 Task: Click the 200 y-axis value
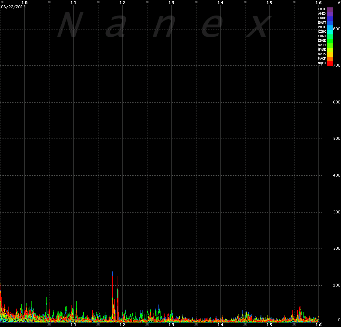coord(337,249)
